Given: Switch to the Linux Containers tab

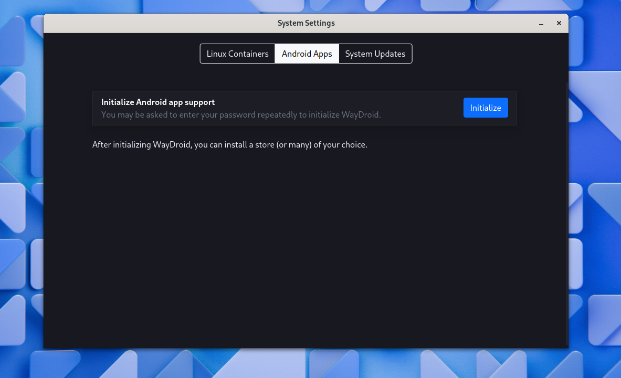Looking at the screenshot, I should tap(237, 54).
